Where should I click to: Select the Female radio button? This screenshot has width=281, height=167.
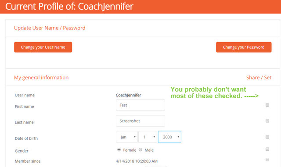[x=119, y=149]
